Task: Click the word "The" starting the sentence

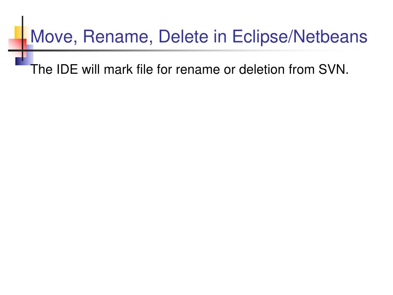Action: (x=41, y=70)
